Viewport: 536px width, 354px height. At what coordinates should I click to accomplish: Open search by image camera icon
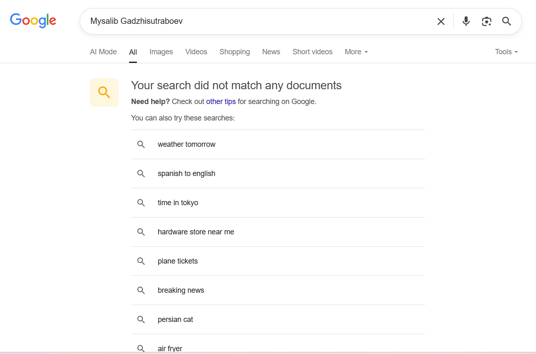(x=487, y=21)
